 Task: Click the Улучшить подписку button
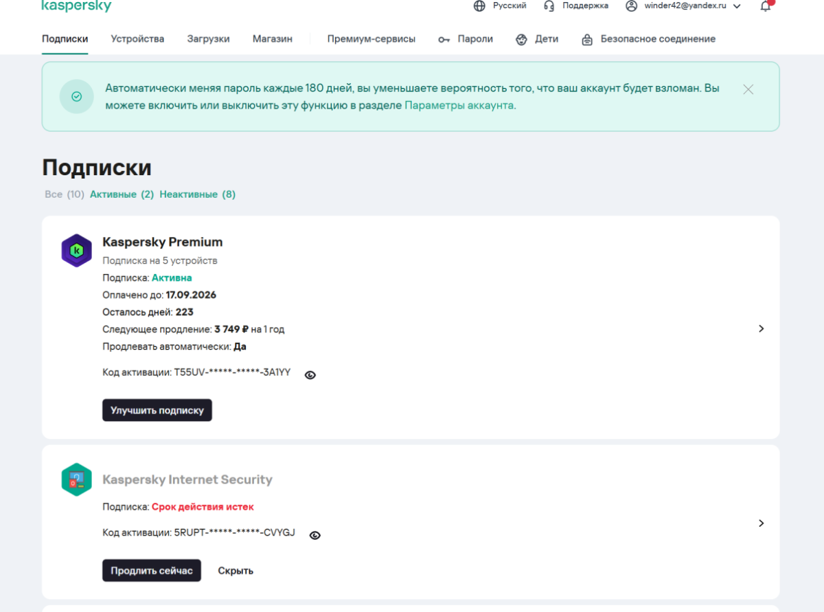coord(157,410)
